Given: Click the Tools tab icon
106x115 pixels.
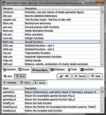Looking at the screenshot, I should (69, 70).
